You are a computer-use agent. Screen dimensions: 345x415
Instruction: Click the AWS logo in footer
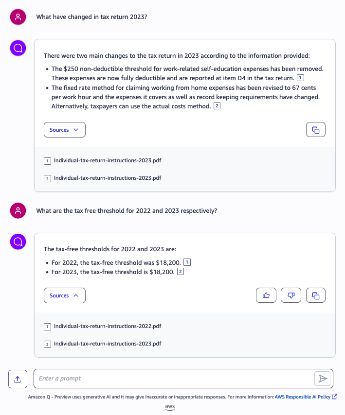[170, 407]
